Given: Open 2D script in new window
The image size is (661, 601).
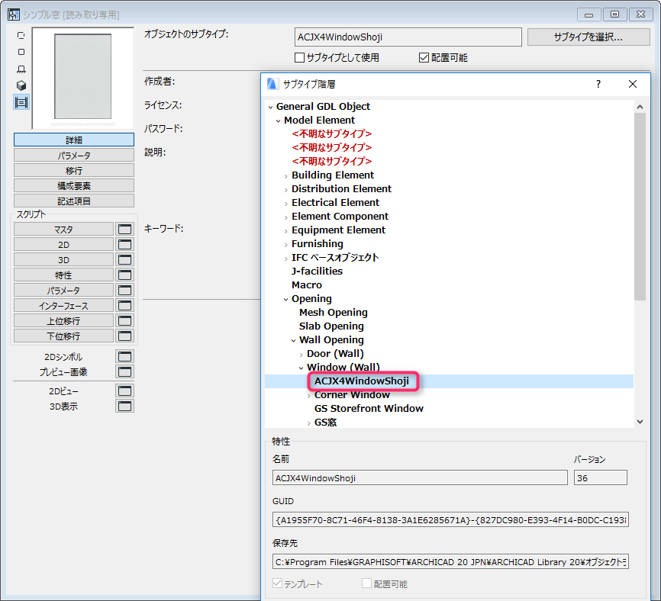Looking at the screenshot, I should [x=124, y=244].
